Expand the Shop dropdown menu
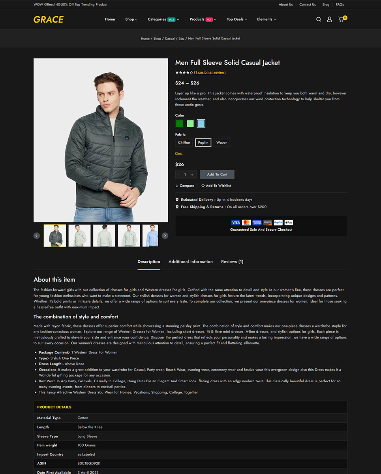This screenshot has height=474, width=381. [131, 19]
